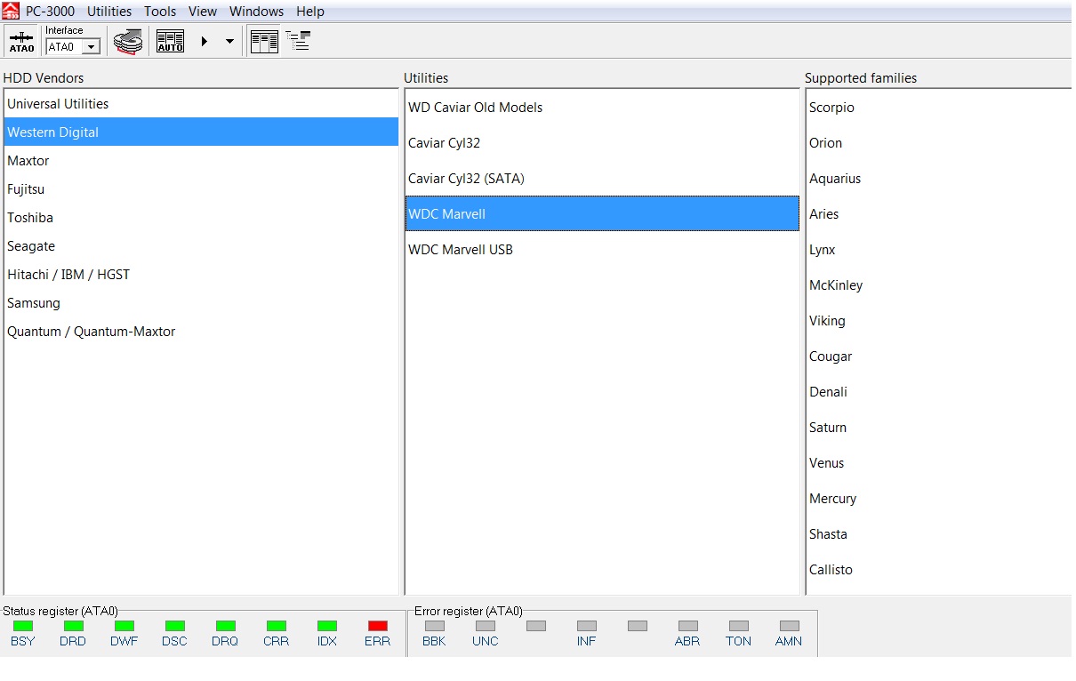Select Western Digital vendor

[201, 132]
